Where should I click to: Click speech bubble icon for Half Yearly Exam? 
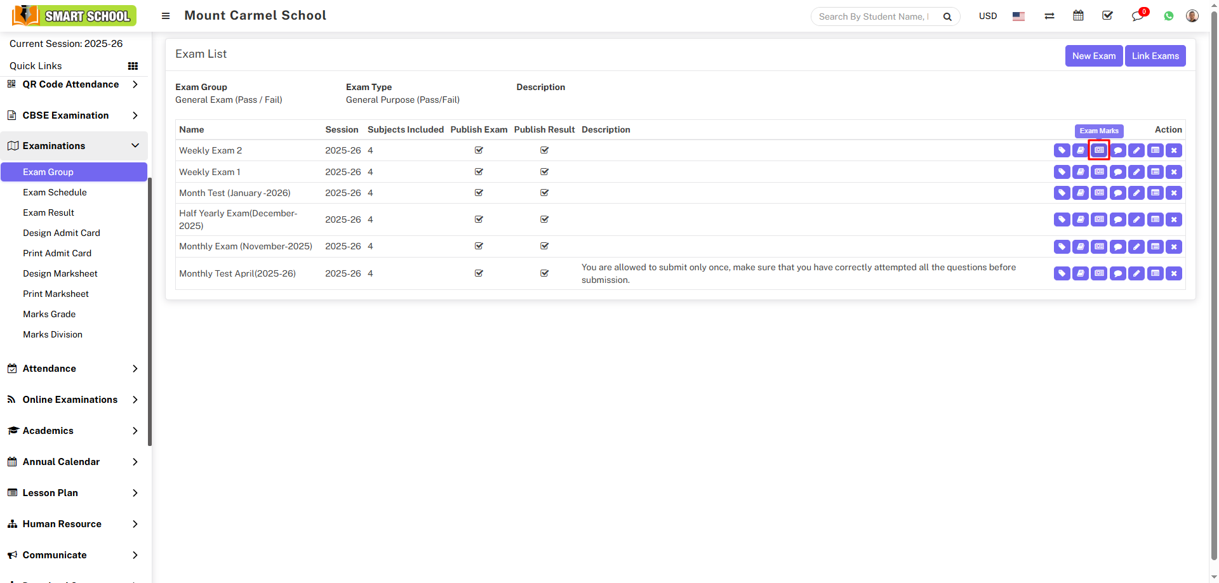click(x=1118, y=219)
